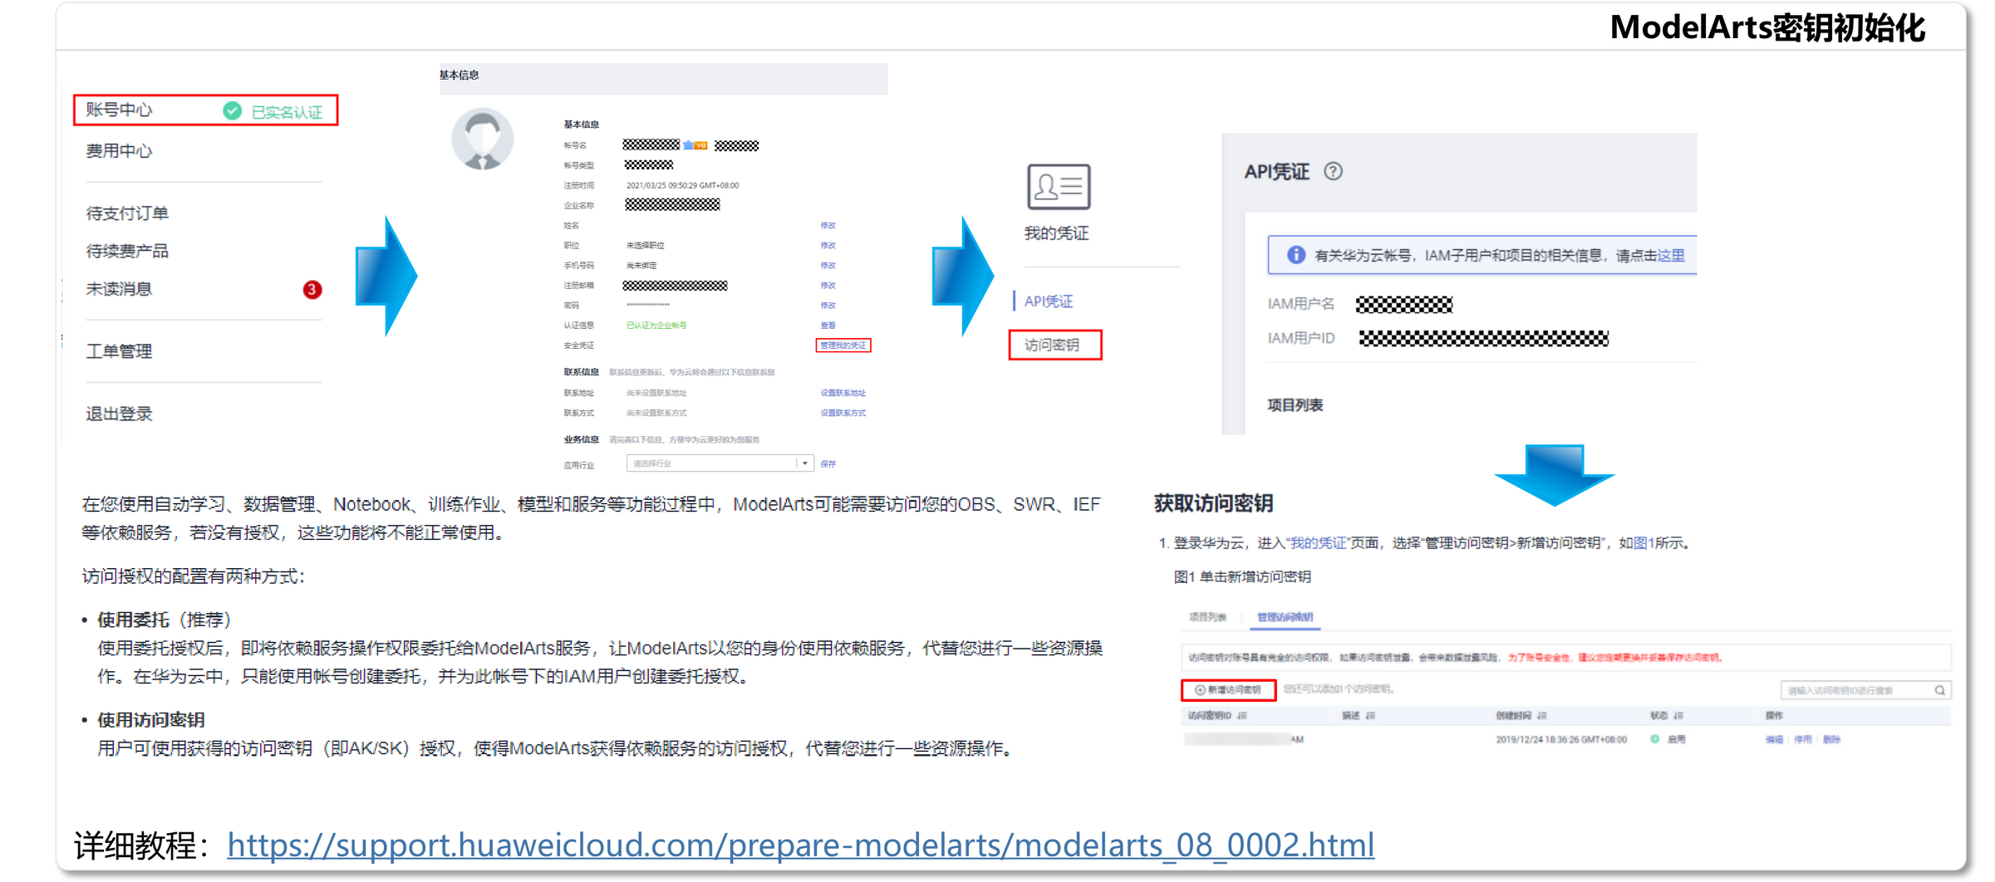Click the blue info icon in the notice
This screenshot has width=1995, height=882.
(x=1295, y=255)
